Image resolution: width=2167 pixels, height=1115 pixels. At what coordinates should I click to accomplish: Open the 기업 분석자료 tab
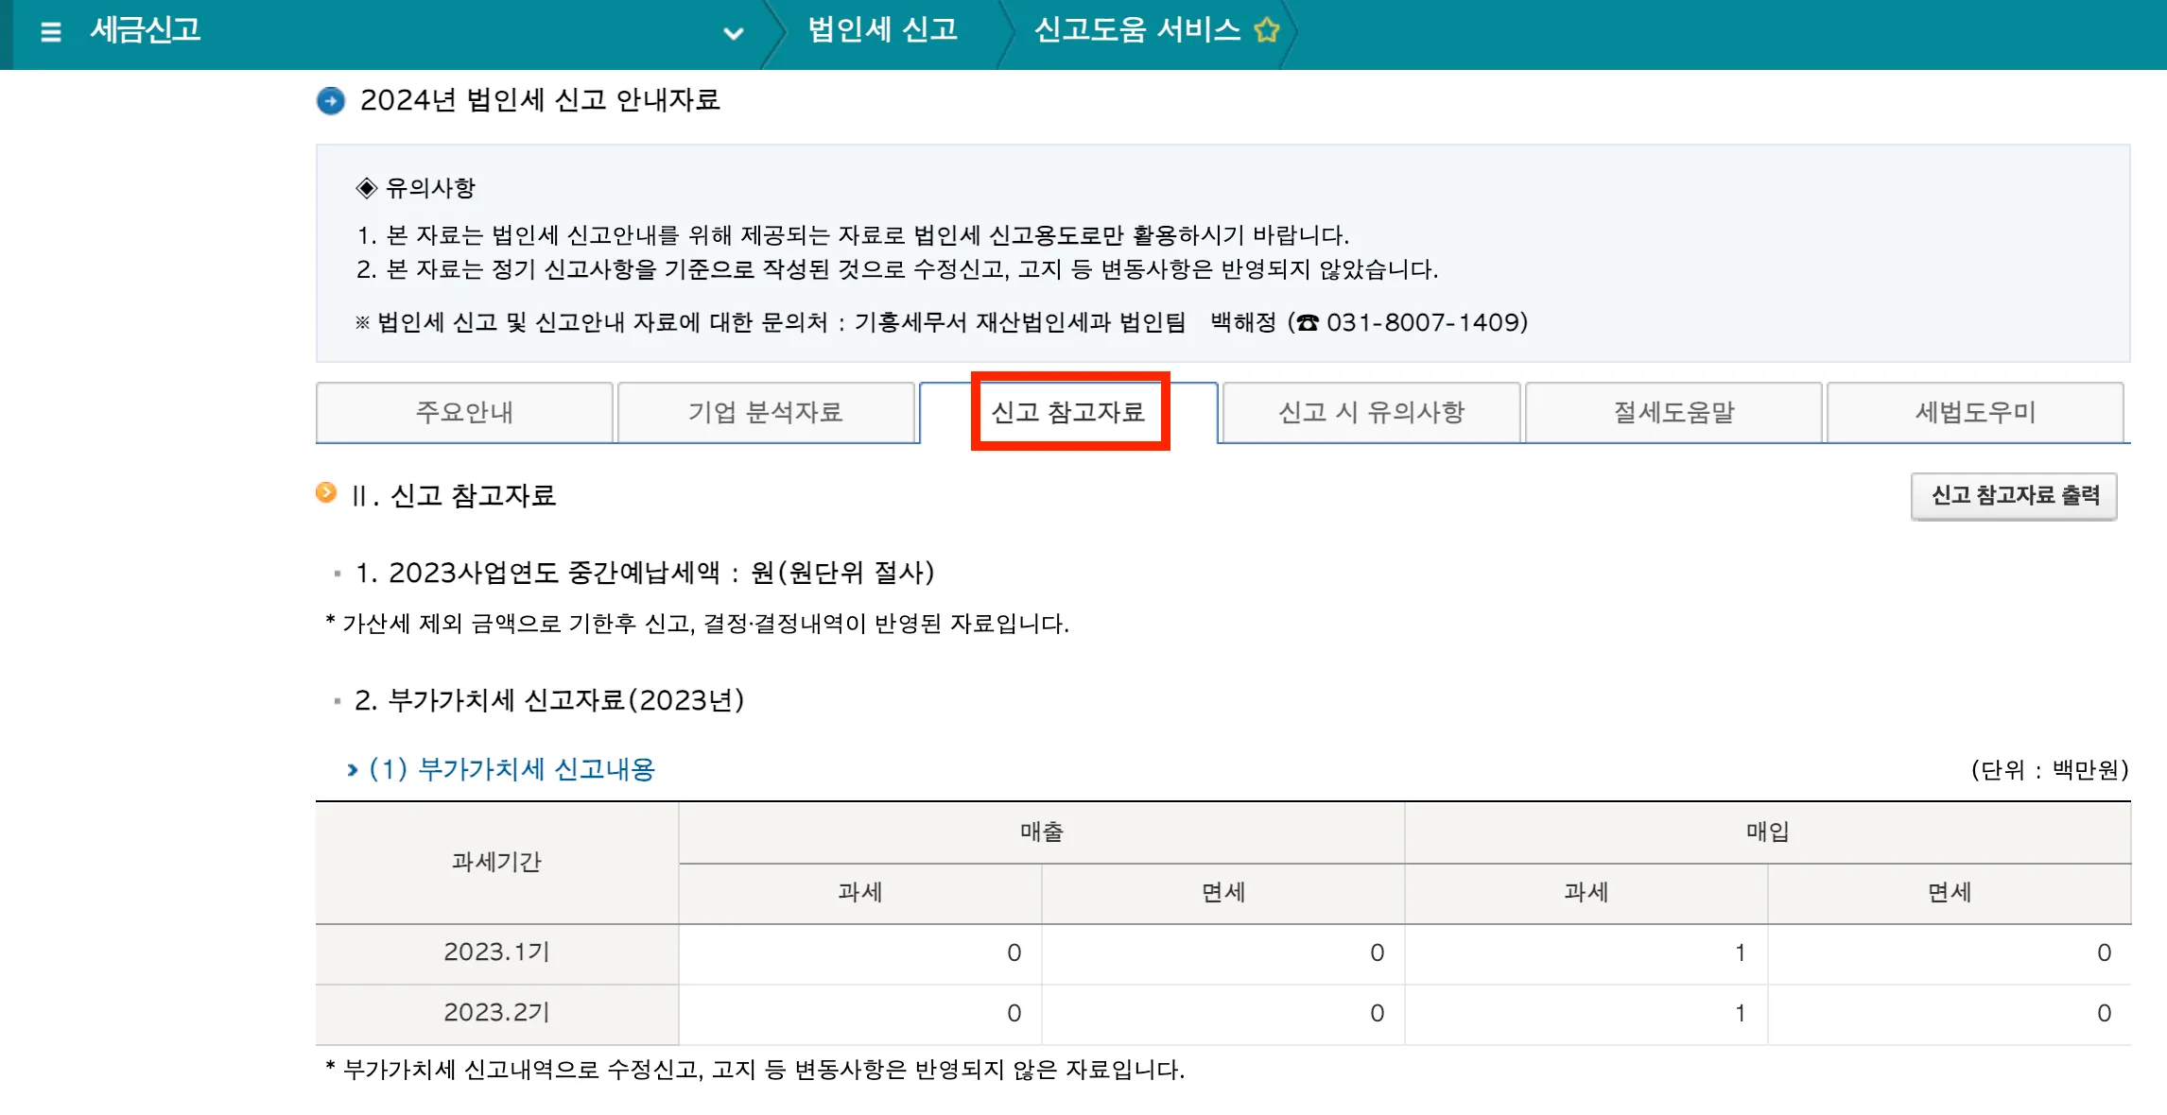[766, 412]
